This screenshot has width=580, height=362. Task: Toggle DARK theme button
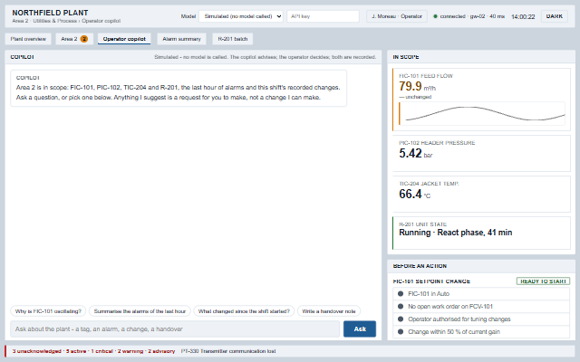pyautogui.click(x=554, y=16)
